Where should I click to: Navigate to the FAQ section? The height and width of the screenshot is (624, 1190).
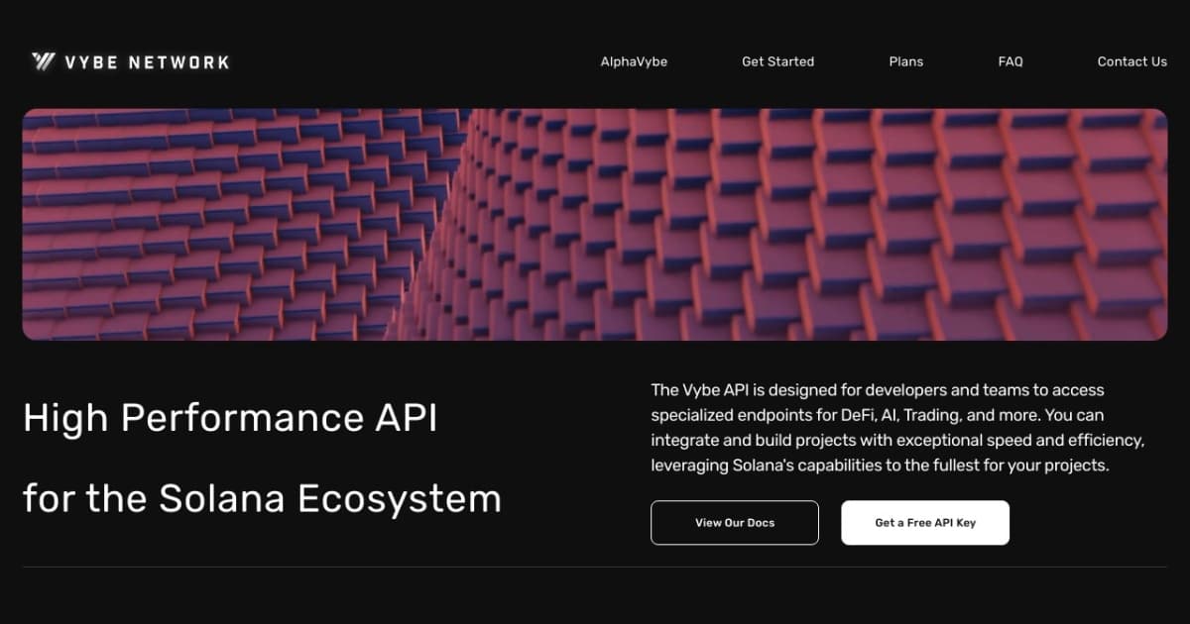click(x=1010, y=61)
